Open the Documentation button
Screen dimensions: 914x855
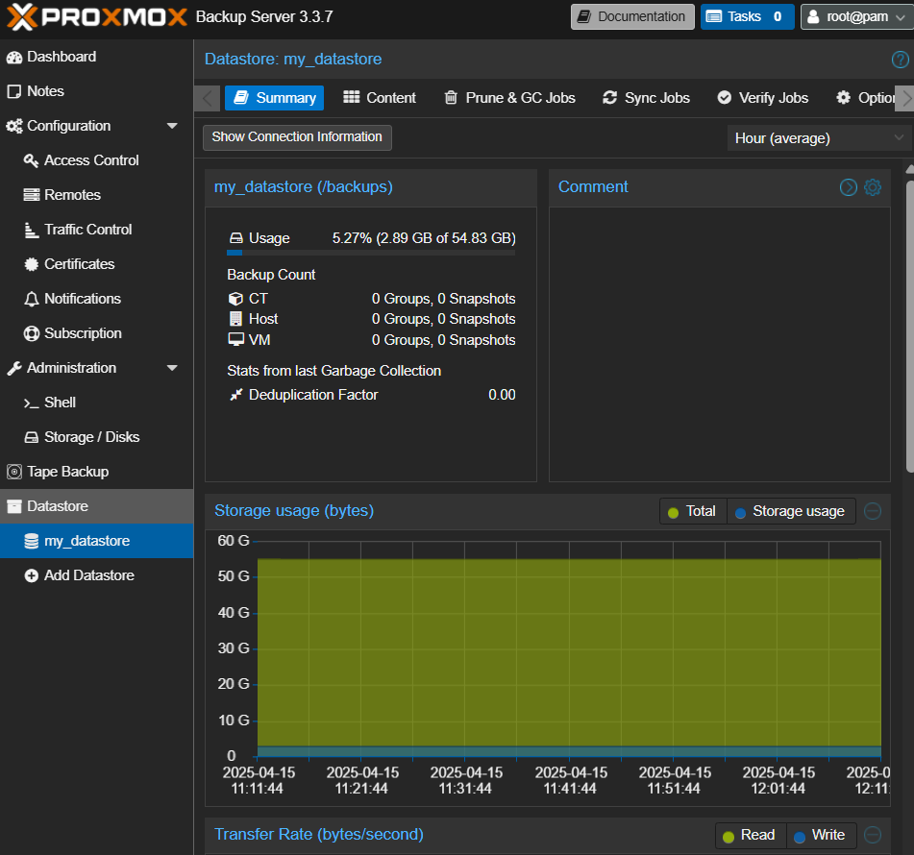632,16
